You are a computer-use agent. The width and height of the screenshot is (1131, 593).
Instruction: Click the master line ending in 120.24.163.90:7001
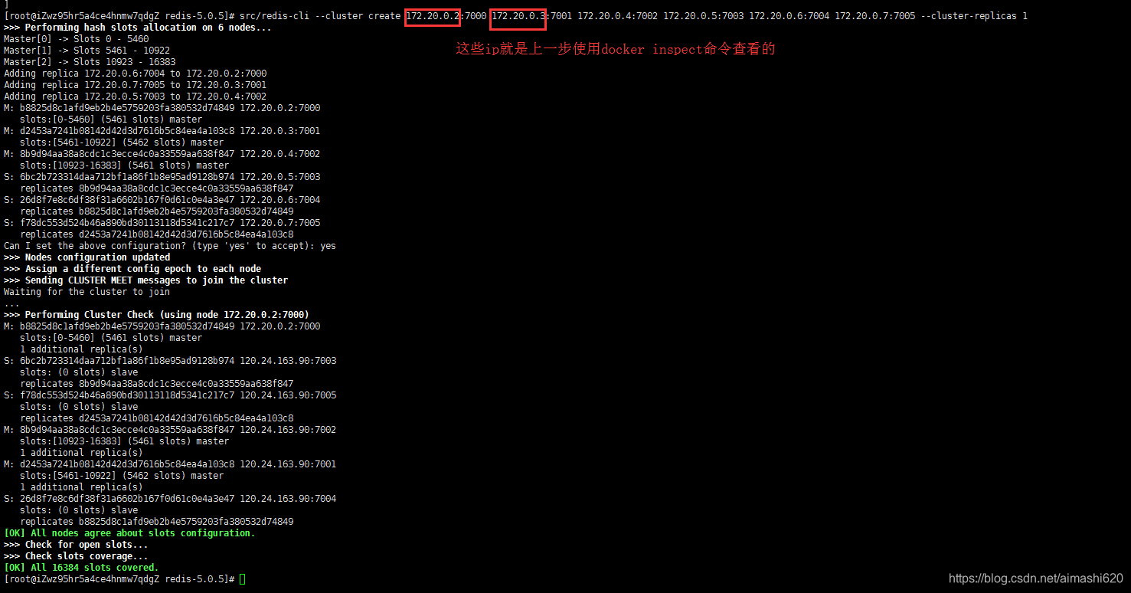[x=170, y=464]
